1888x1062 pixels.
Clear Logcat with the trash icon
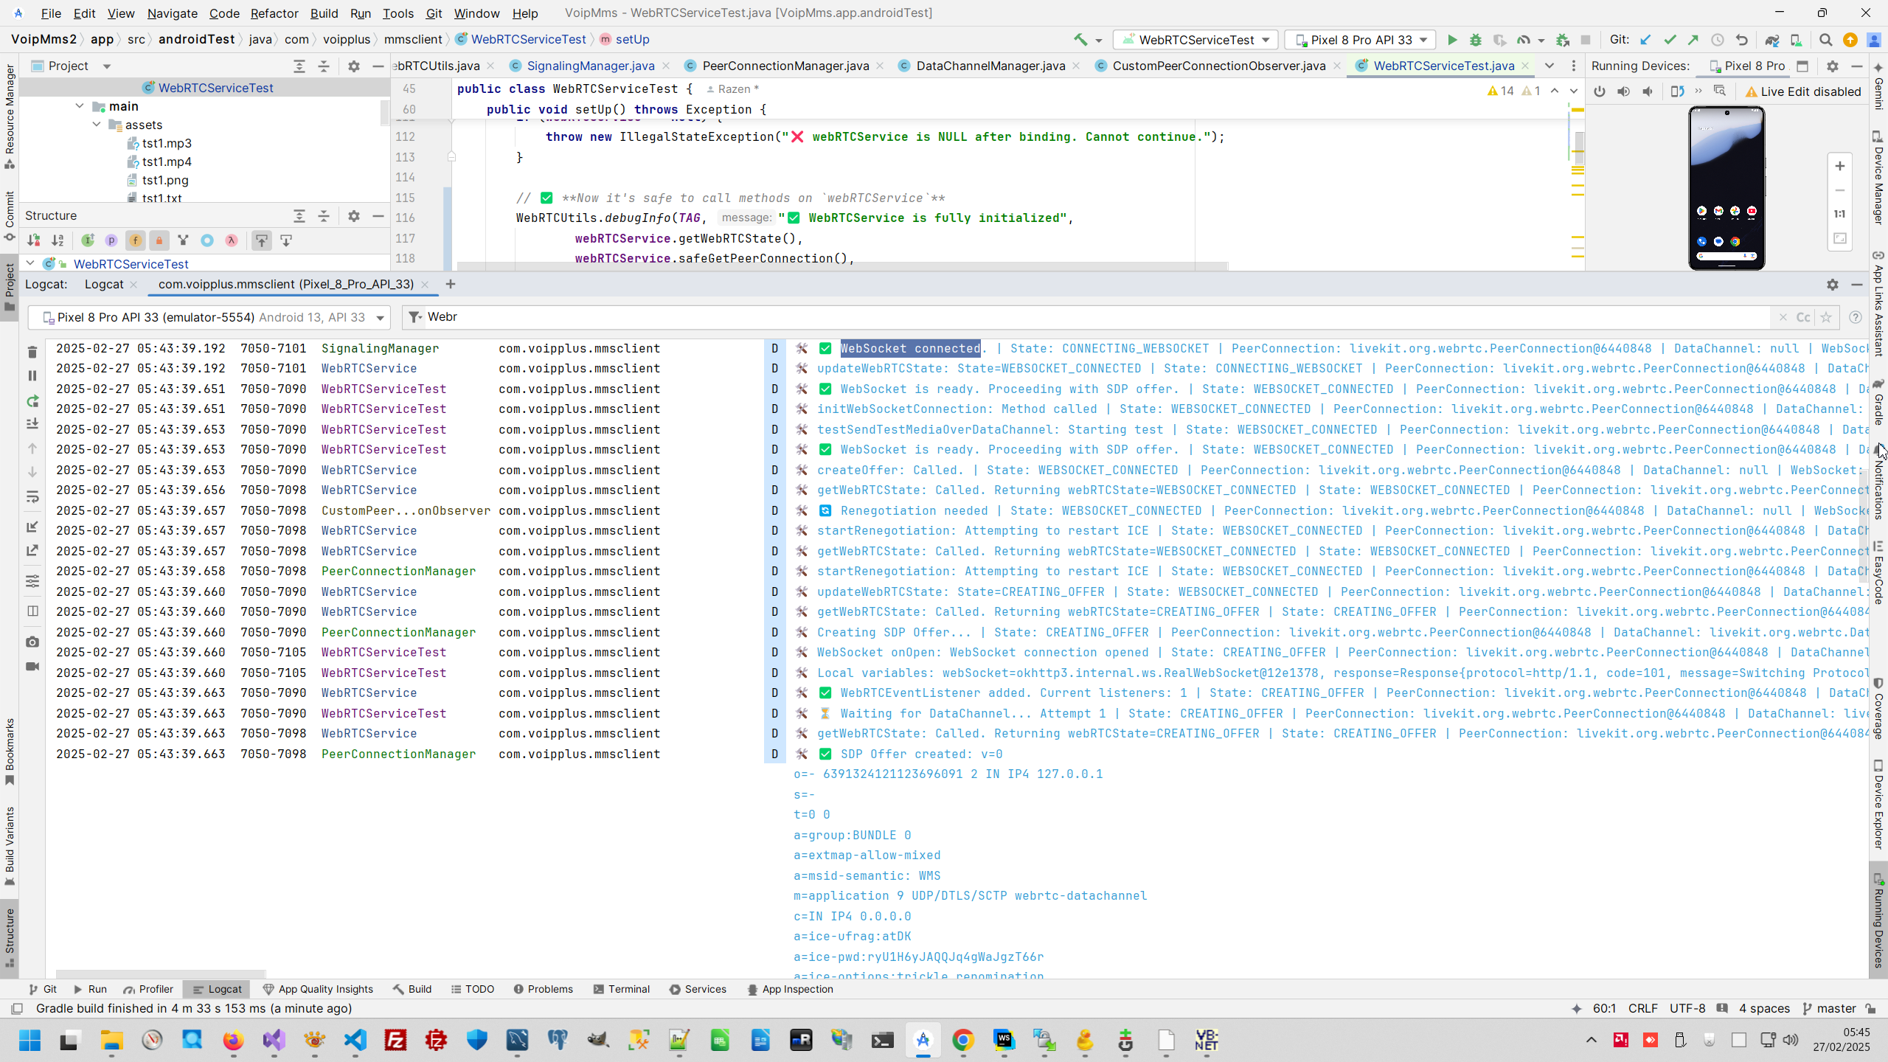[32, 352]
